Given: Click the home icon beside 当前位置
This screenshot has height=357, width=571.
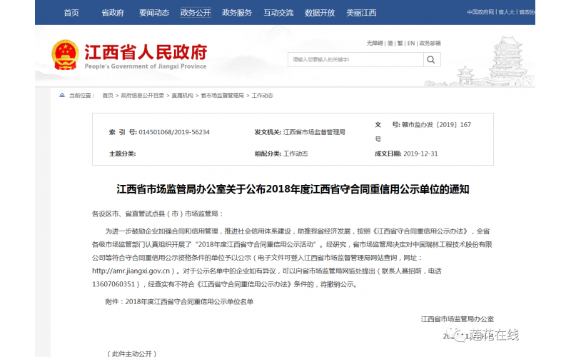Looking at the screenshot, I should point(62,96).
